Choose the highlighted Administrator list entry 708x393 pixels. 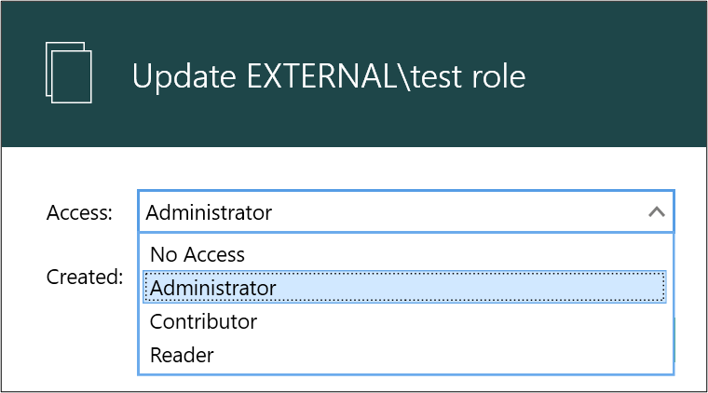404,288
